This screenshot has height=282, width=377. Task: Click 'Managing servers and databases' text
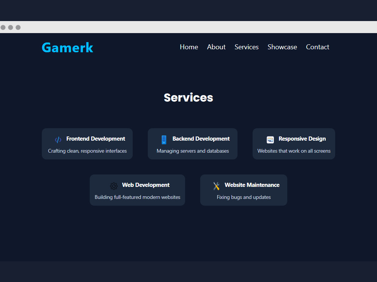coord(193,151)
